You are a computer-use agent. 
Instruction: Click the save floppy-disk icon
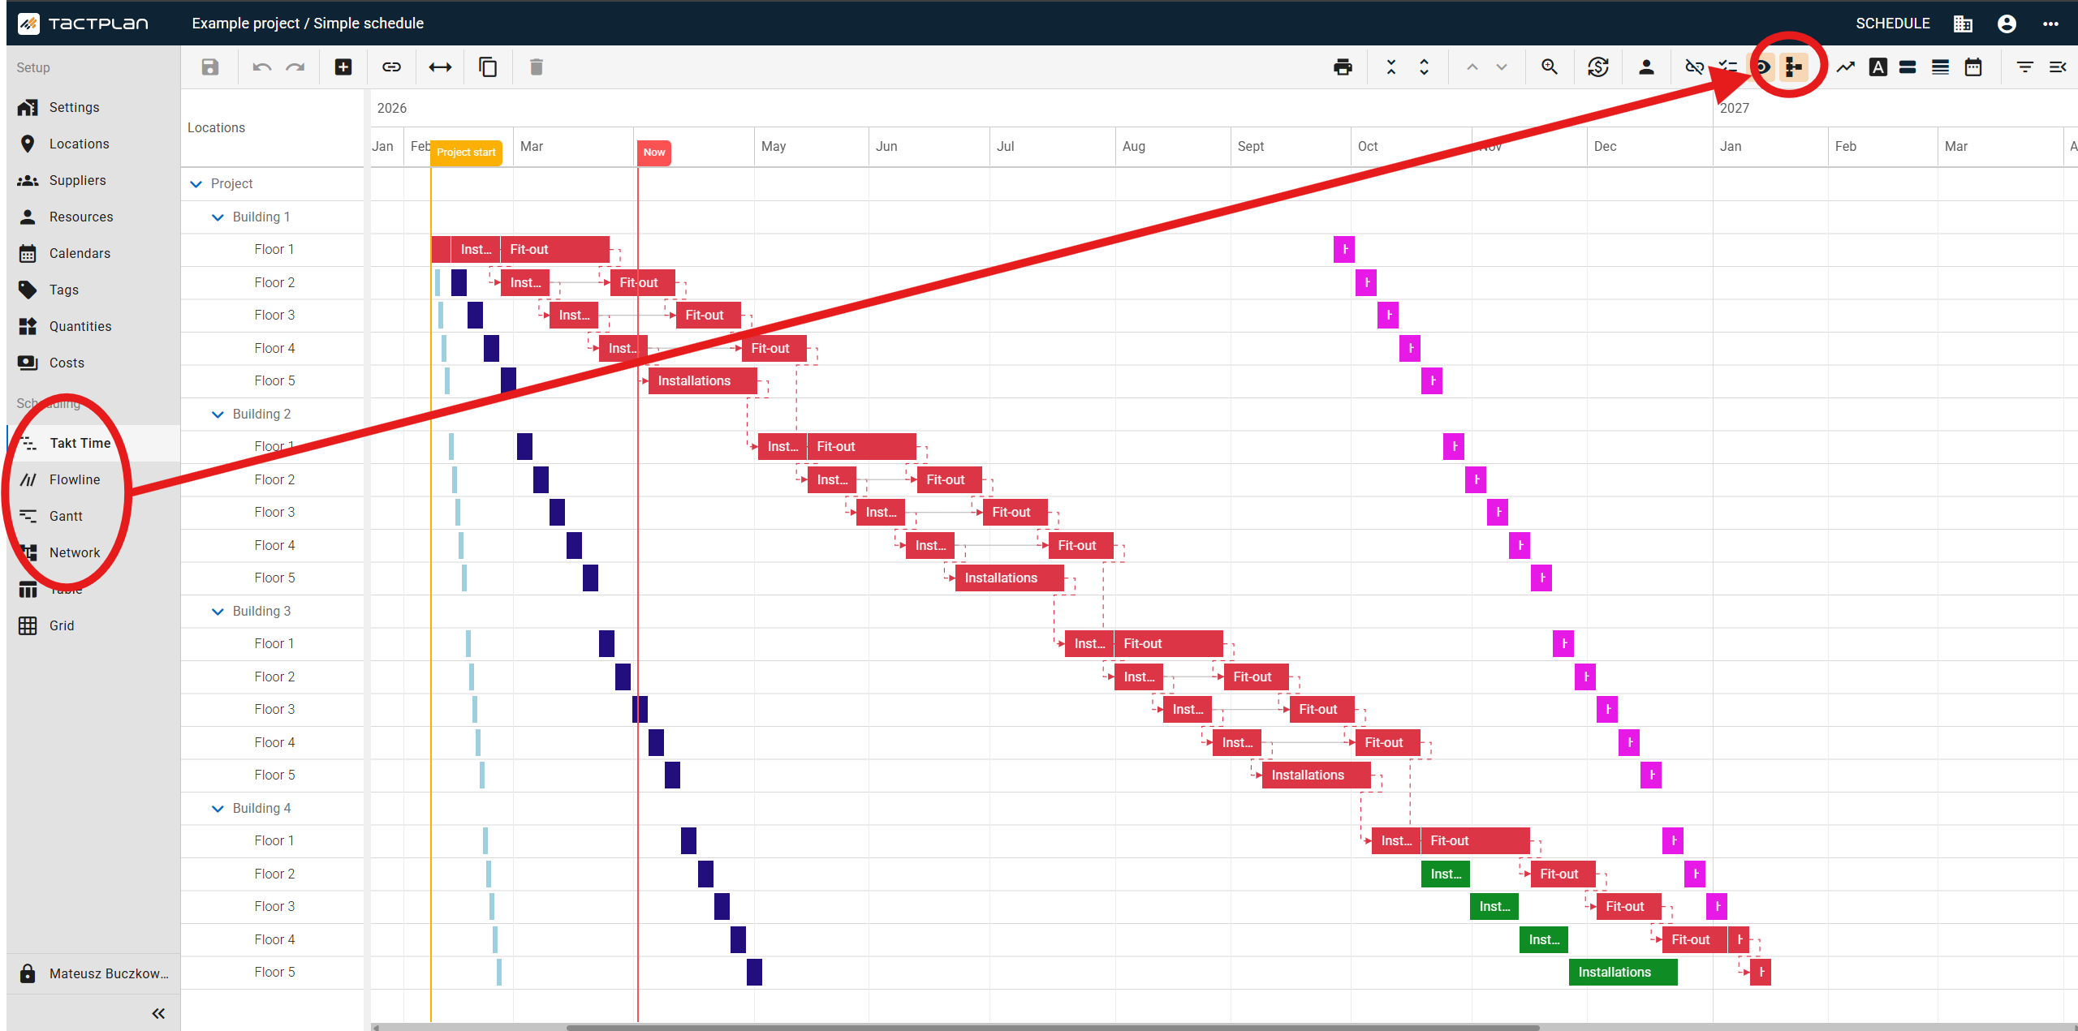[210, 67]
